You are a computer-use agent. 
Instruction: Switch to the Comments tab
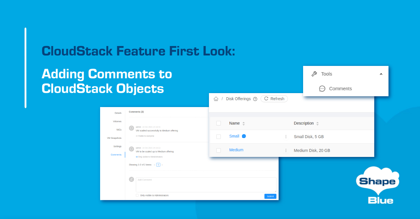(x=116, y=154)
